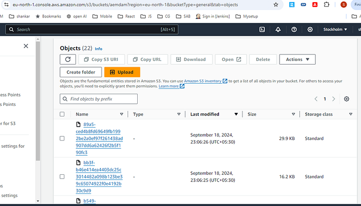
Task: Open the Actions dropdown
Action: [x=297, y=59]
